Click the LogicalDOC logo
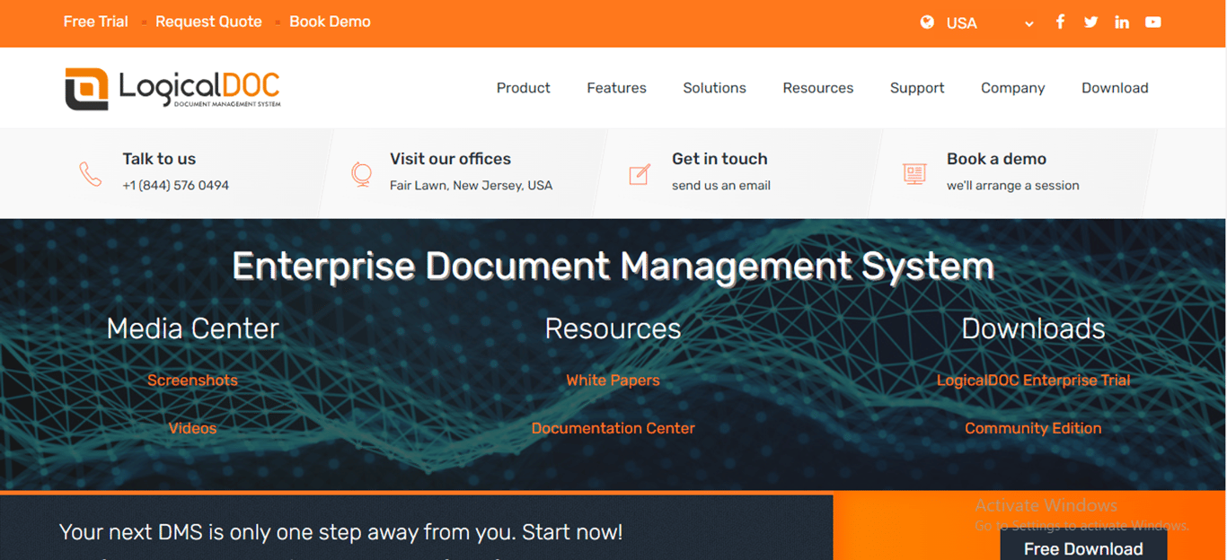This screenshot has width=1227, height=560. point(172,88)
